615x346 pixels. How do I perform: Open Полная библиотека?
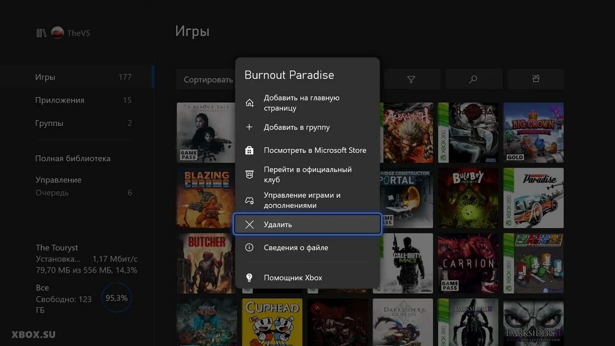point(73,158)
